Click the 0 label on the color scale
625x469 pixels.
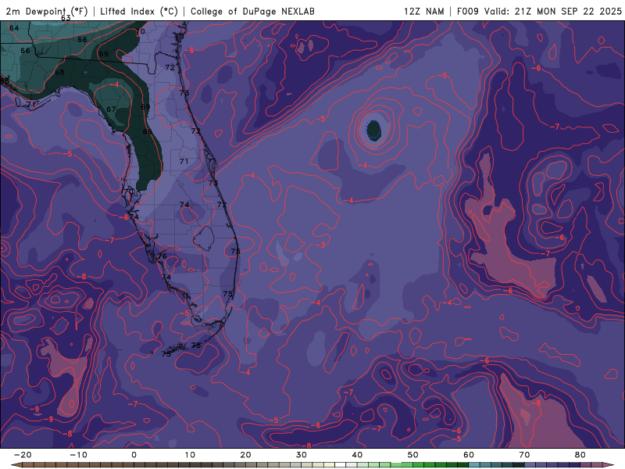coord(134,455)
